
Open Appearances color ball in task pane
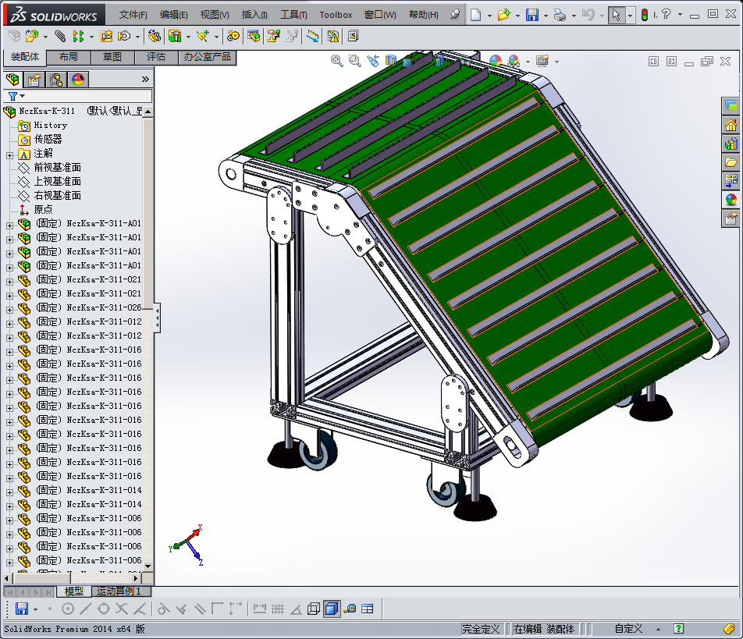tap(731, 200)
